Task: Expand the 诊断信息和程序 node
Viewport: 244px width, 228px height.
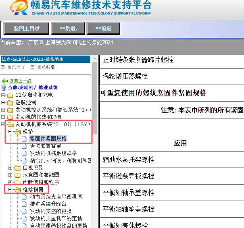Action: [x=10, y=182]
